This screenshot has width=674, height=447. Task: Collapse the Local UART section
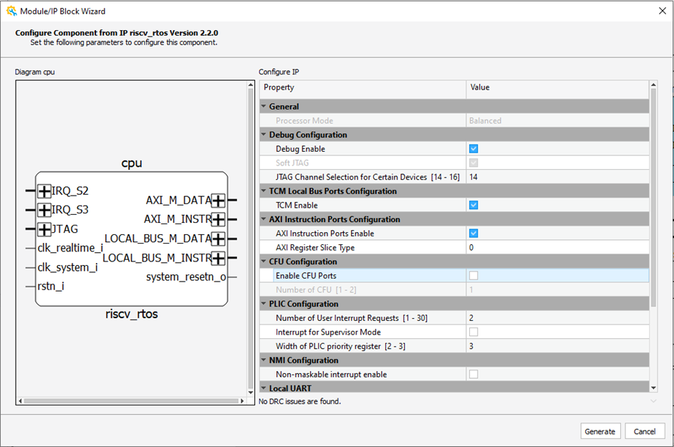click(x=264, y=388)
